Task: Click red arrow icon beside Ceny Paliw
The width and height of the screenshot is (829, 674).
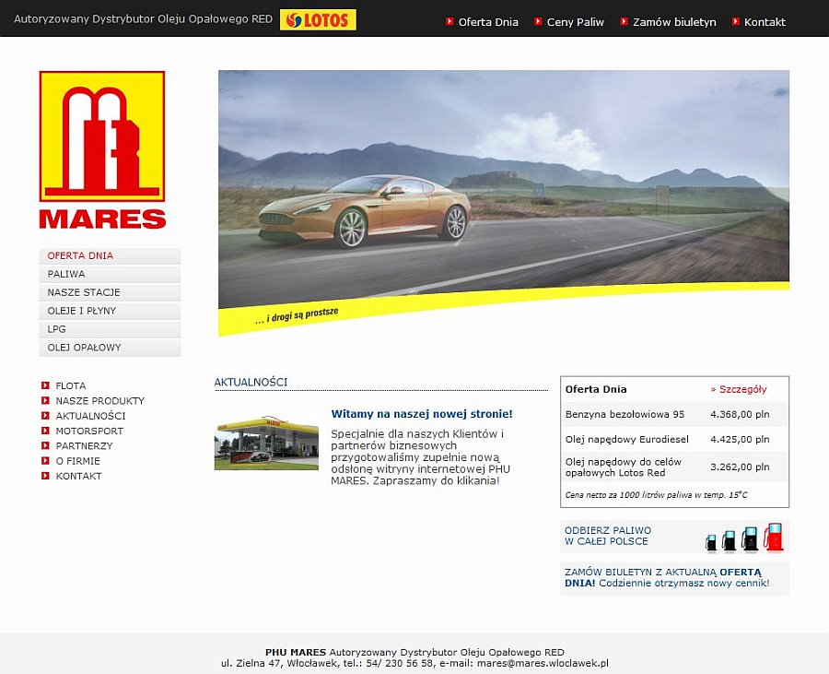Action: (x=538, y=22)
